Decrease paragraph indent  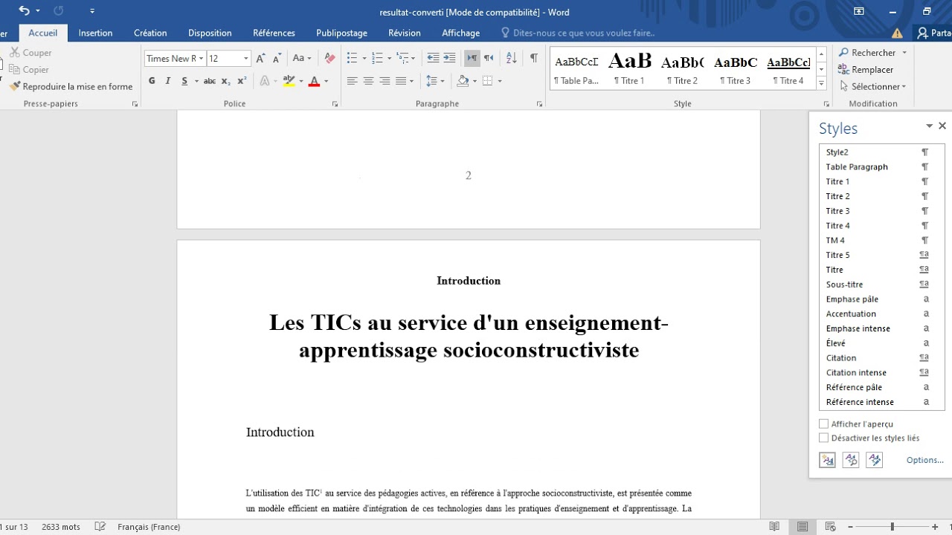[x=433, y=58]
